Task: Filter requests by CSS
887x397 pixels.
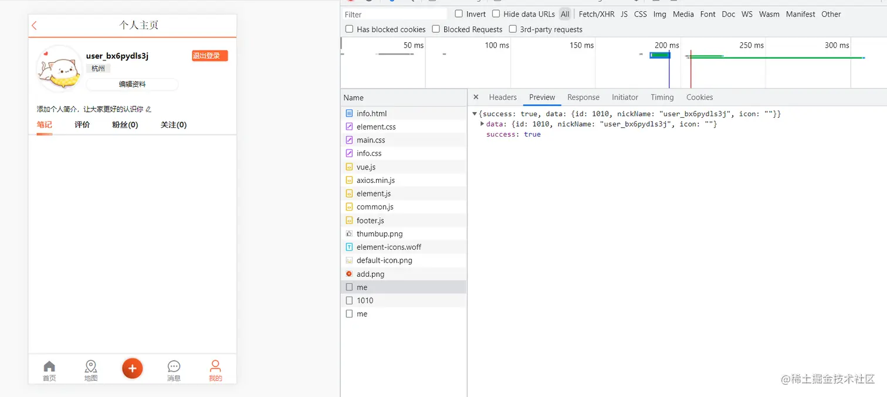Action: point(641,14)
